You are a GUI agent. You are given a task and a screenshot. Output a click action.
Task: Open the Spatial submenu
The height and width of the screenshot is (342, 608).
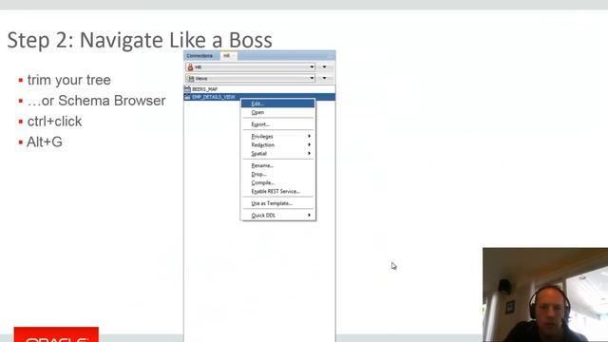click(x=277, y=154)
